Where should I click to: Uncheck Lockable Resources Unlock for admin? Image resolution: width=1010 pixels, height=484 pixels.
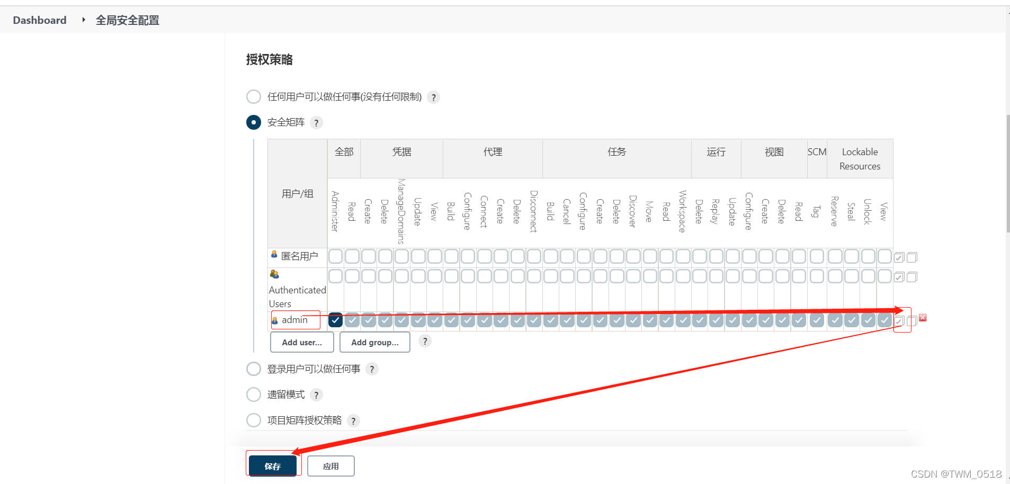tap(868, 320)
